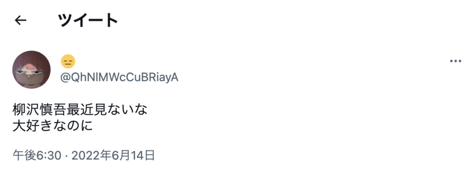Viewport: 473px width, 175px height.
Task: Expand the tweet overflow ellipsis menu
Action: (x=455, y=61)
